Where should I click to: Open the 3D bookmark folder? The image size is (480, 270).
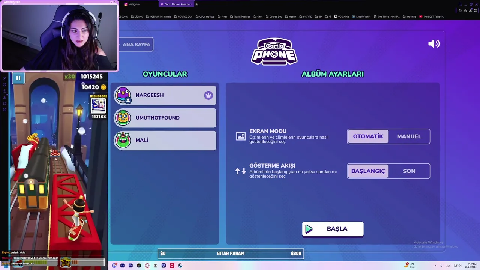point(318,16)
